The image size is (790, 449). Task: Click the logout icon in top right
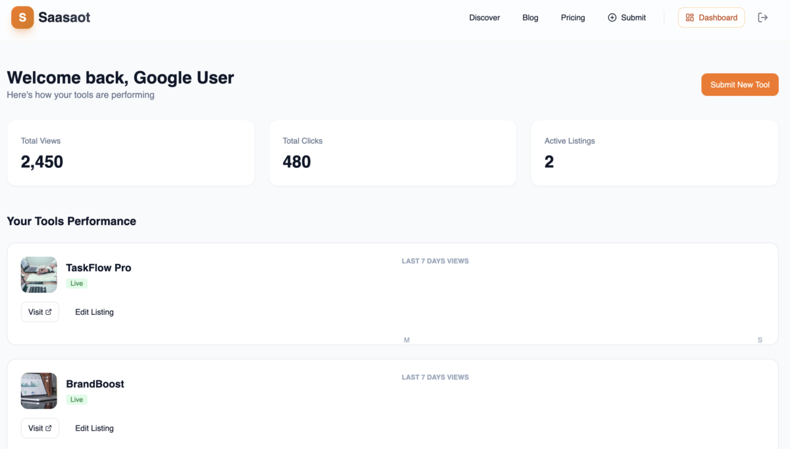tap(763, 17)
